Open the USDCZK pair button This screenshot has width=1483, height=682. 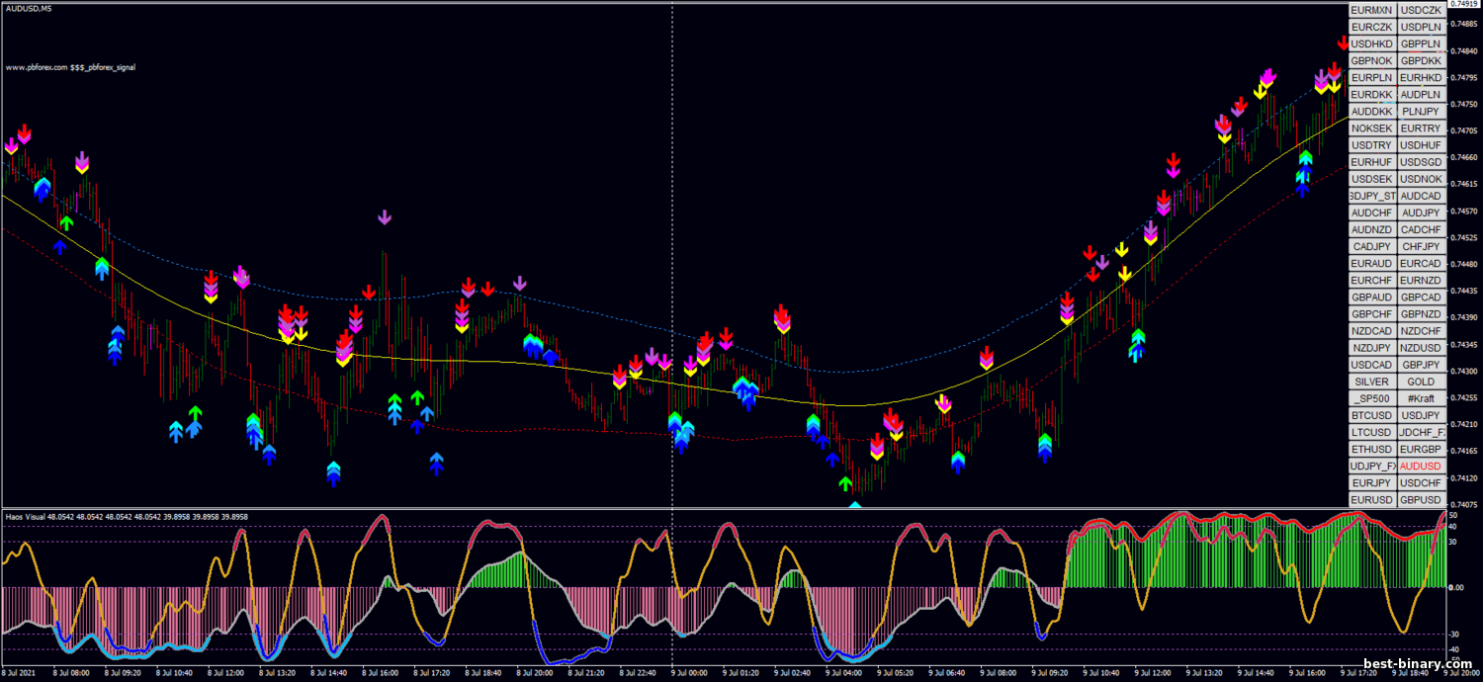[1421, 11]
